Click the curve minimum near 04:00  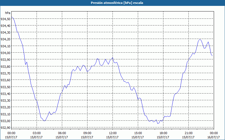tap(45, 121)
